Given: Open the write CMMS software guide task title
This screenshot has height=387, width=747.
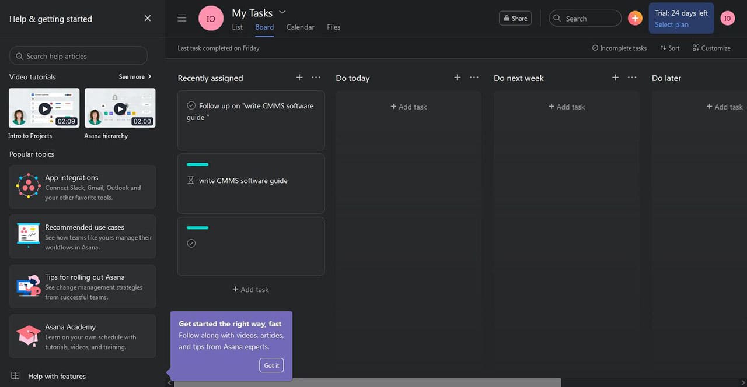Looking at the screenshot, I should pos(243,181).
